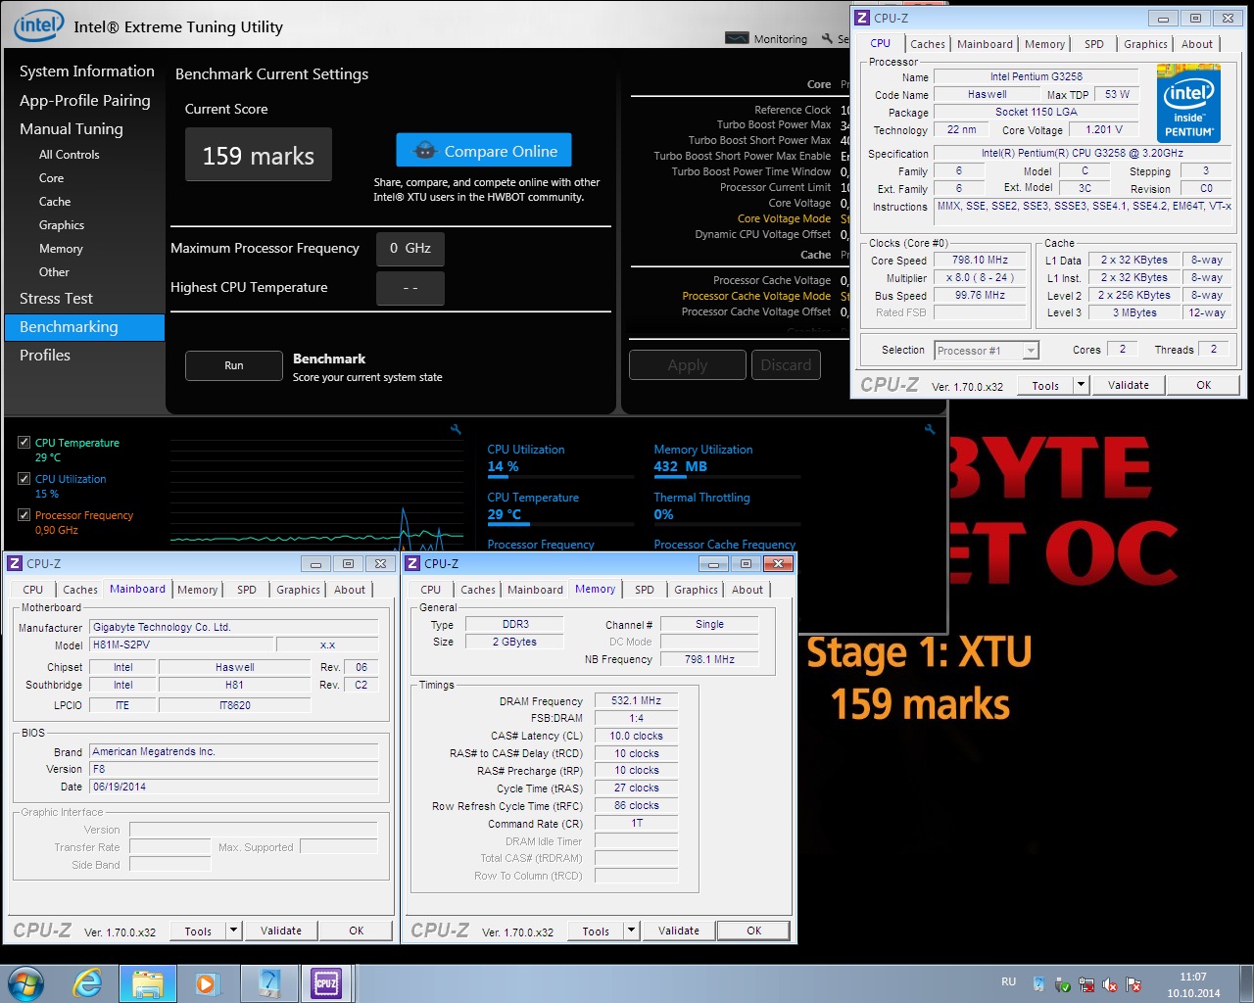This screenshot has width=1254, height=1003.
Task: Open App-Profile Pairing in XTU sidebar
Action: point(84,101)
